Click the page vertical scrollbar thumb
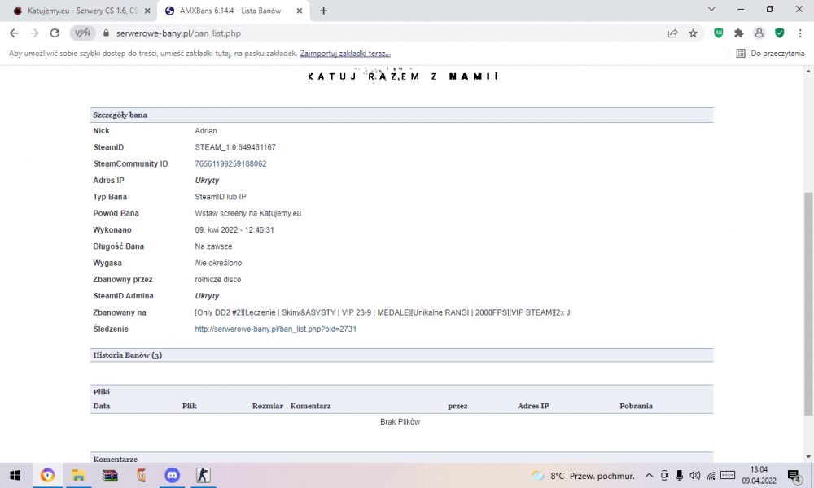The height and width of the screenshot is (488, 814). [x=808, y=303]
